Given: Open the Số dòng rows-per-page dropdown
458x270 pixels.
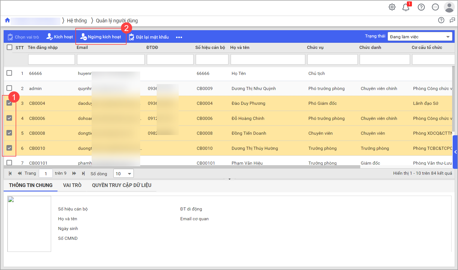Looking at the screenshot, I should click(123, 174).
